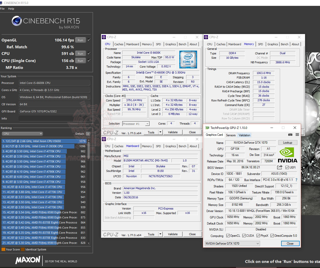320x268 pixels.
Task: Toggle the DirectCompute 5.0 checkbox
Action: pos(272,236)
